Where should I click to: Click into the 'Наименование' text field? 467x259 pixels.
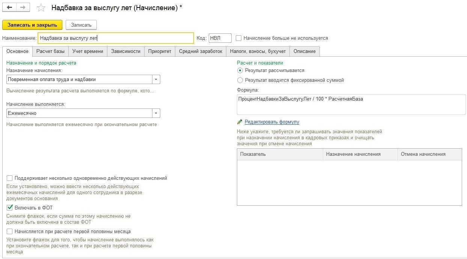pos(116,38)
